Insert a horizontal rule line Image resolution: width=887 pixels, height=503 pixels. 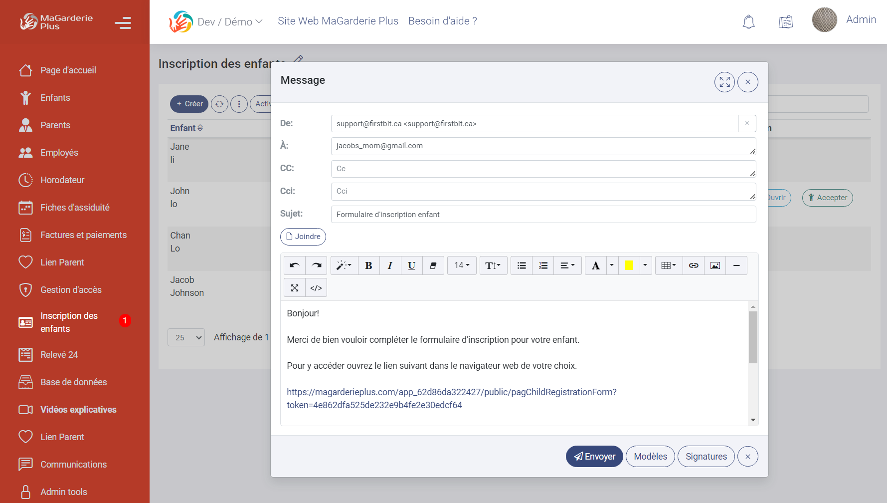pyautogui.click(x=736, y=265)
